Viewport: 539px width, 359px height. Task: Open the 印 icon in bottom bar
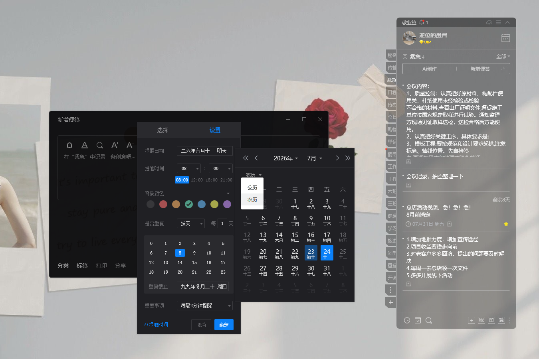pyautogui.click(x=491, y=320)
